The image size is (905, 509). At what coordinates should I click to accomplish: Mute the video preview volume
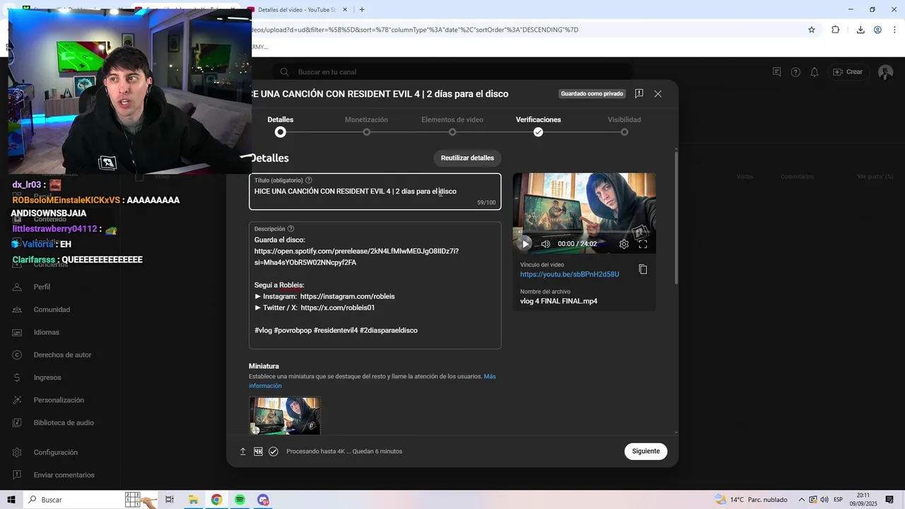[x=545, y=244]
